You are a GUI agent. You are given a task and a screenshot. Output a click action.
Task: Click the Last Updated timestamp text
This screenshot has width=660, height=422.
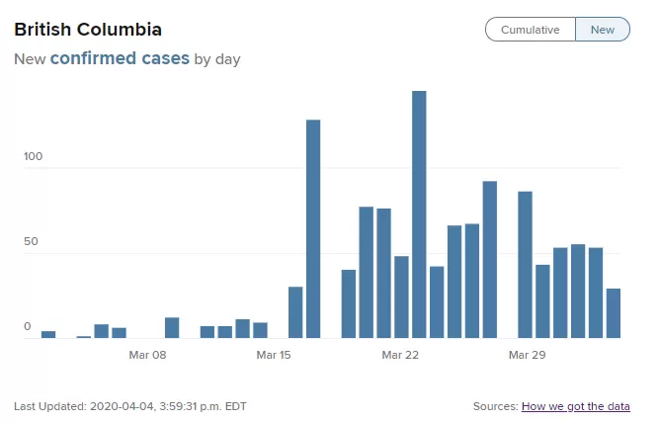pos(130,406)
